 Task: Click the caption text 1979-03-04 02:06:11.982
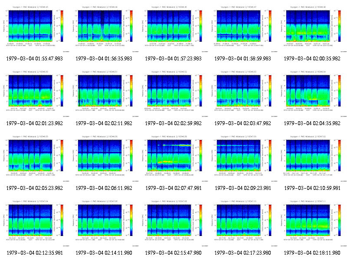(104, 188)
